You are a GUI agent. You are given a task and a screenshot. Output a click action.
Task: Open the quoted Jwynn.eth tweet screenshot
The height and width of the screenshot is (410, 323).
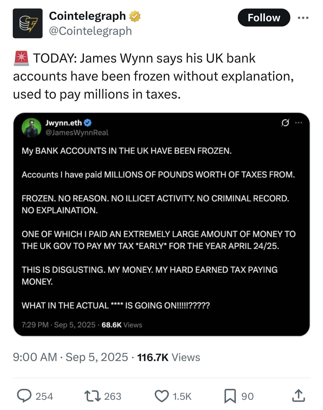tap(161, 224)
